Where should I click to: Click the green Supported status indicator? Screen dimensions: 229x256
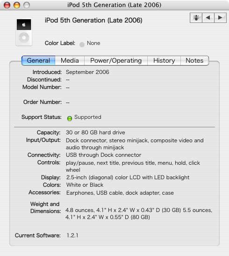click(x=70, y=118)
